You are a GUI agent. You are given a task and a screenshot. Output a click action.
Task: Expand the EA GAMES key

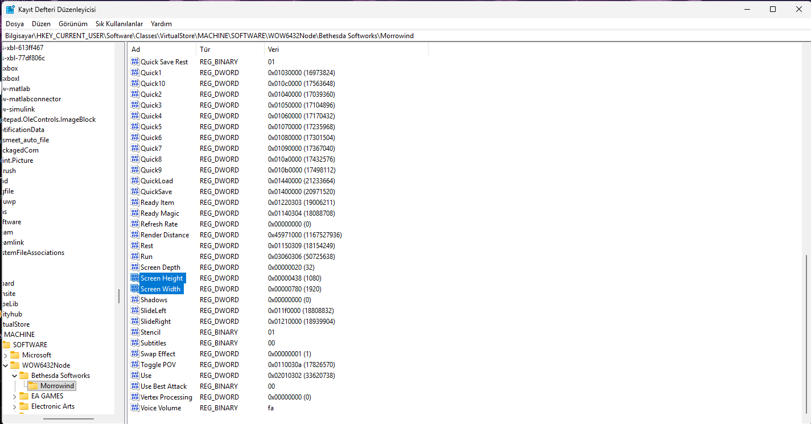pos(15,396)
